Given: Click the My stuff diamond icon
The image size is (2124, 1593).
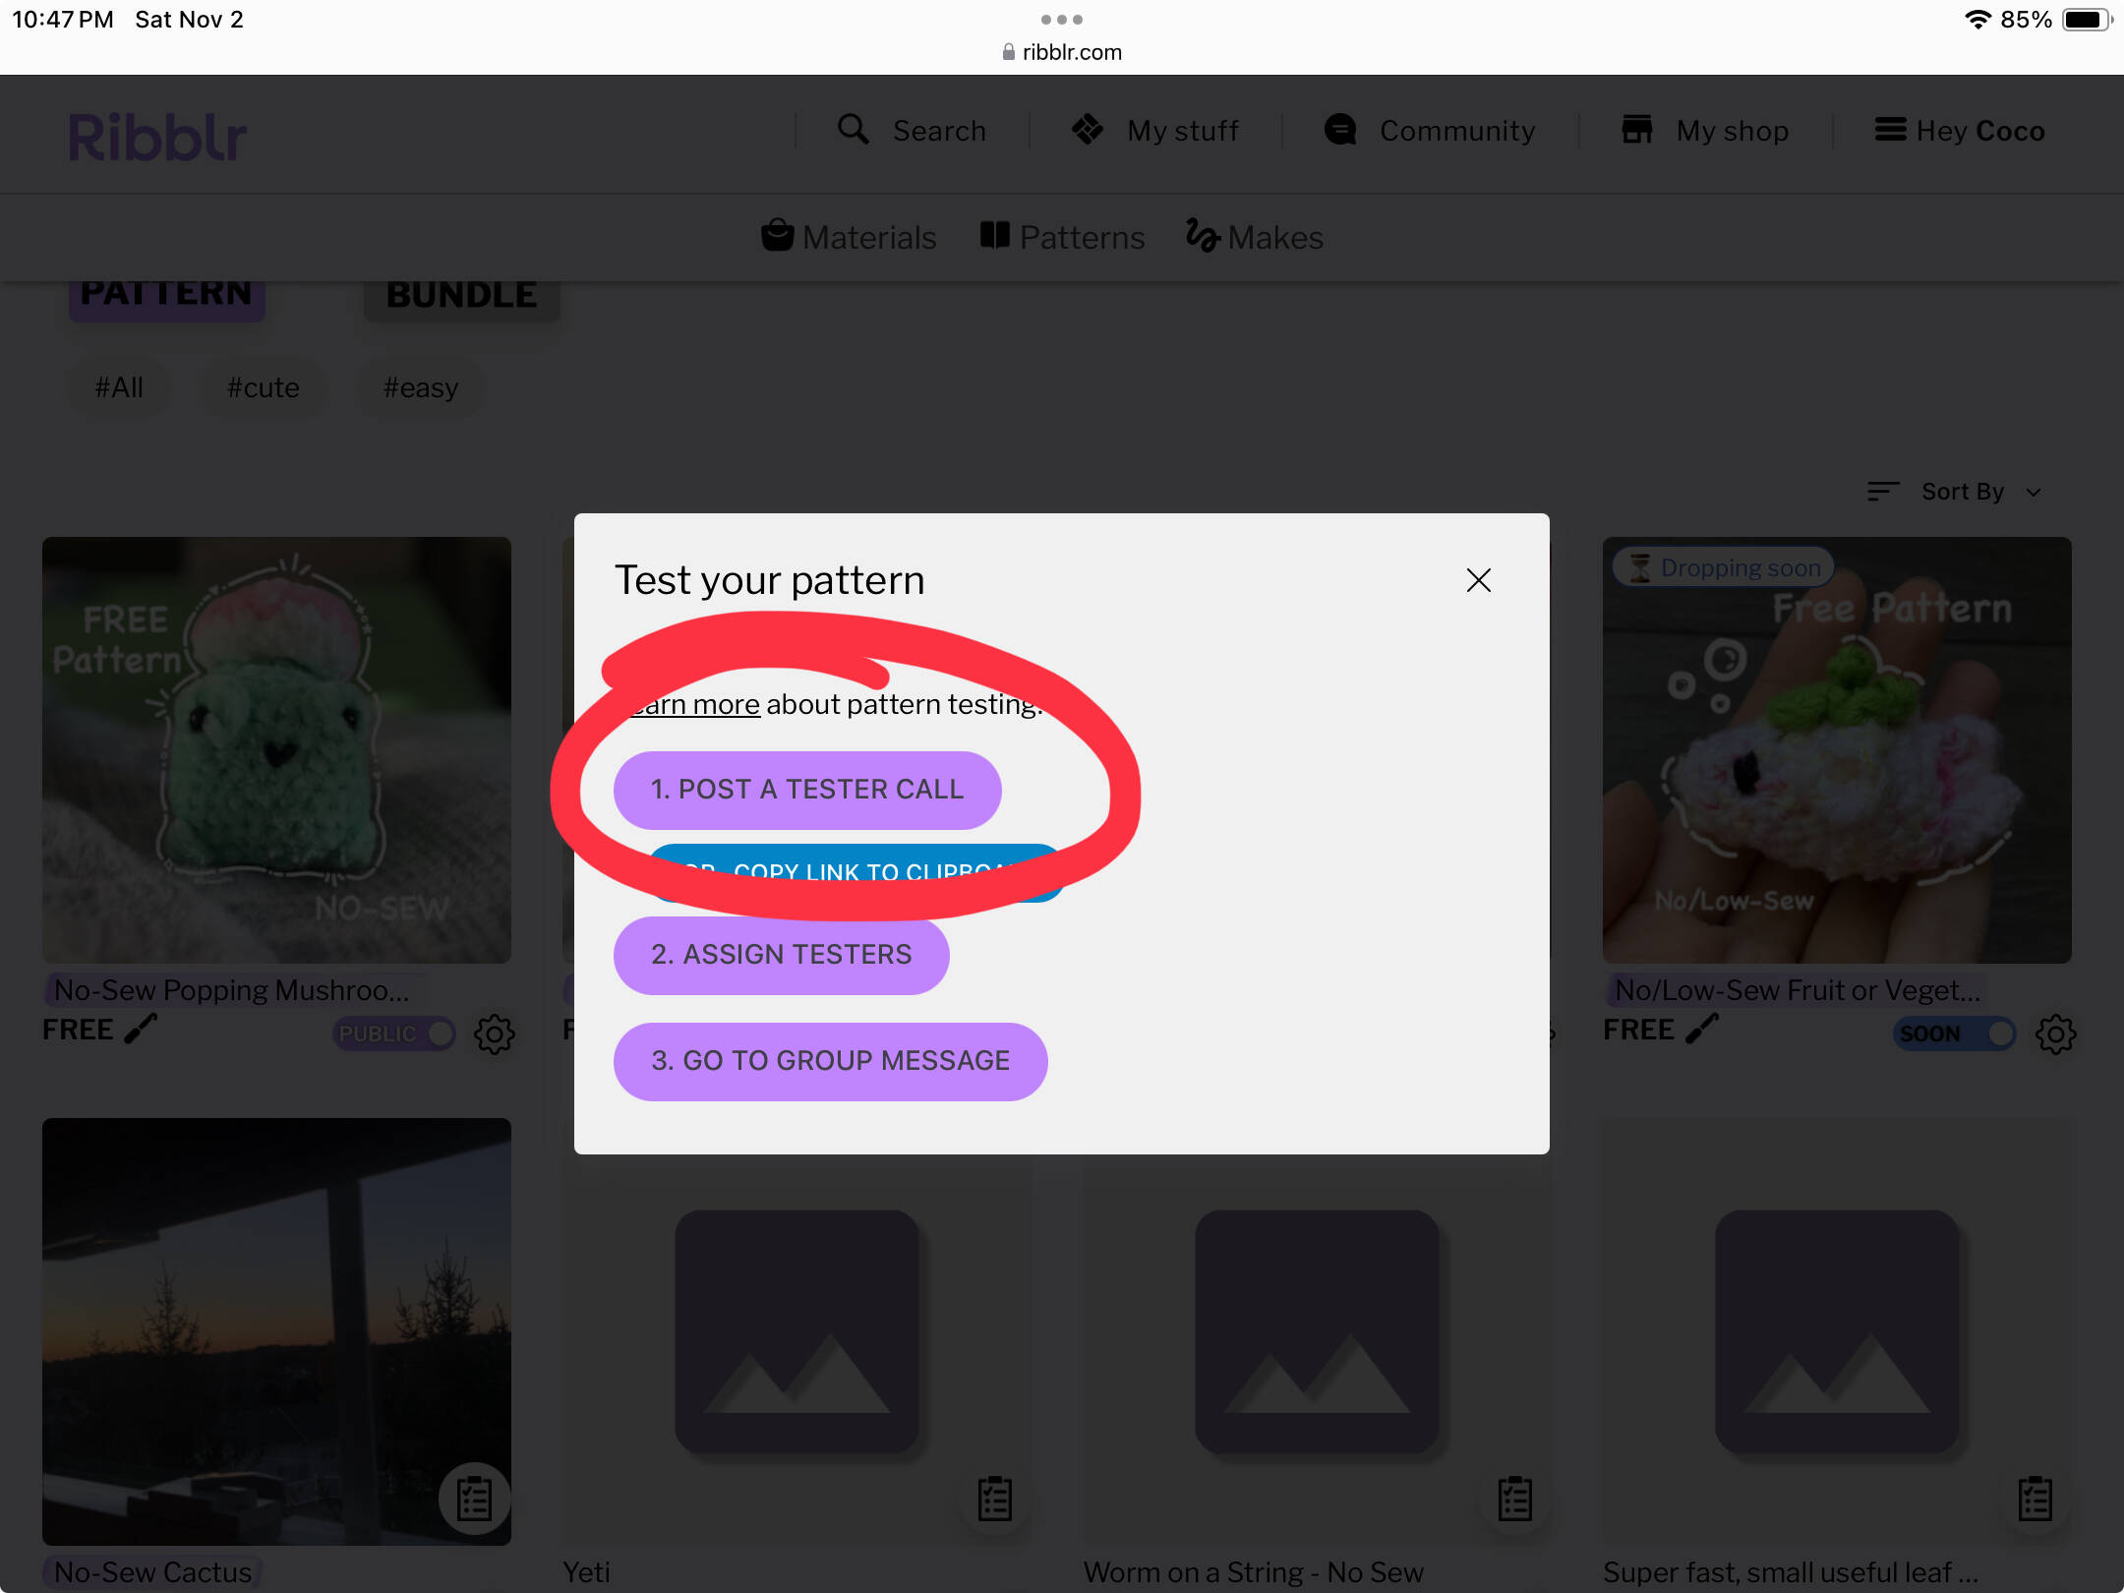Looking at the screenshot, I should [1087, 130].
